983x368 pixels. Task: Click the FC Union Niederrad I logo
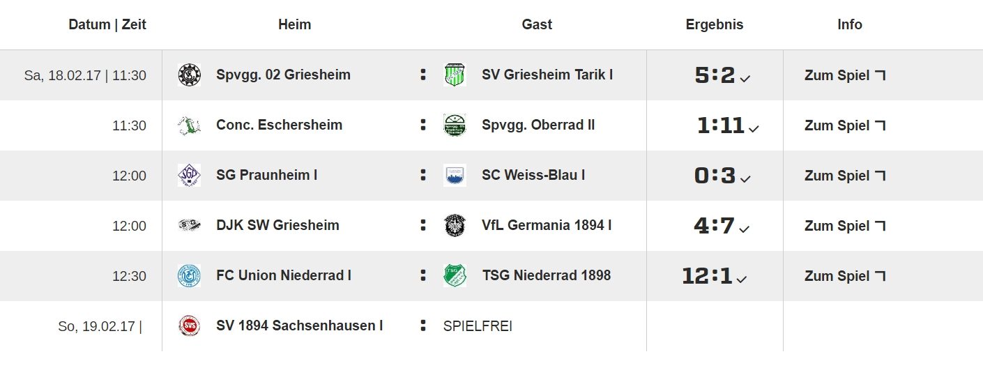(x=189, y=276)
